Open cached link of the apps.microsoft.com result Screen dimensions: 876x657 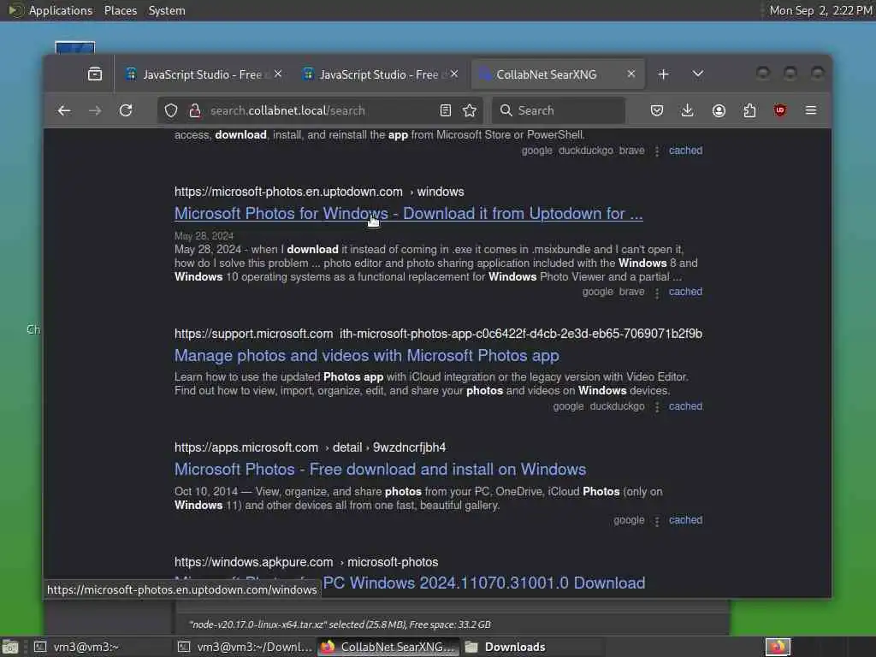(685, 520)
